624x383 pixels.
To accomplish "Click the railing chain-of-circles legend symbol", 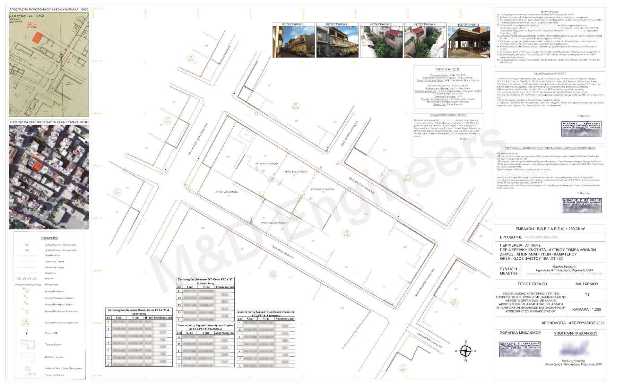I will tap(27, 279).
